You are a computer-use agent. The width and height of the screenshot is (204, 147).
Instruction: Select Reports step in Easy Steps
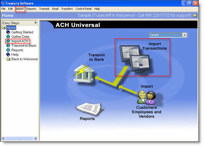(x=17, y=50)
